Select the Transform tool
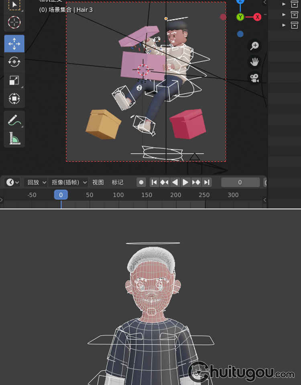 (14, 98)
